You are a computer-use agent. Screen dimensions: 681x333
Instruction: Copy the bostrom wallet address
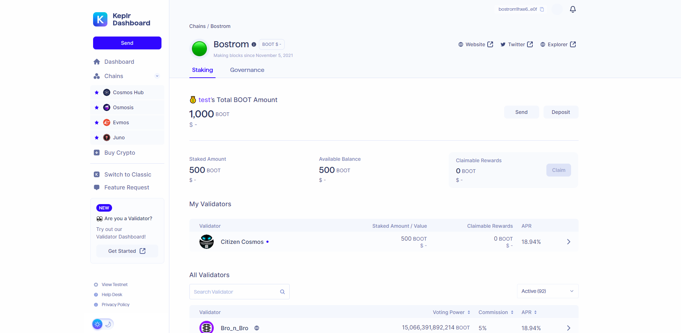542,9
